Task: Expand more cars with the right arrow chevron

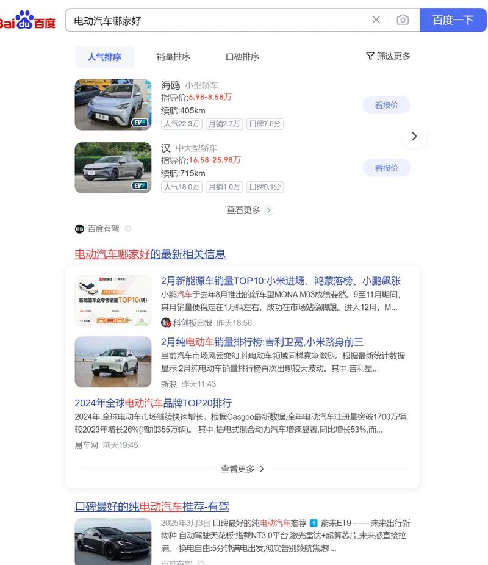Action: pos(414,136)
